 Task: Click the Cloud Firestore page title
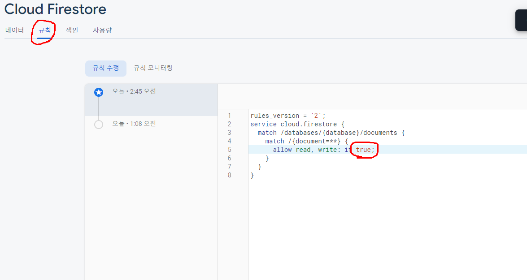coord(55,9)
